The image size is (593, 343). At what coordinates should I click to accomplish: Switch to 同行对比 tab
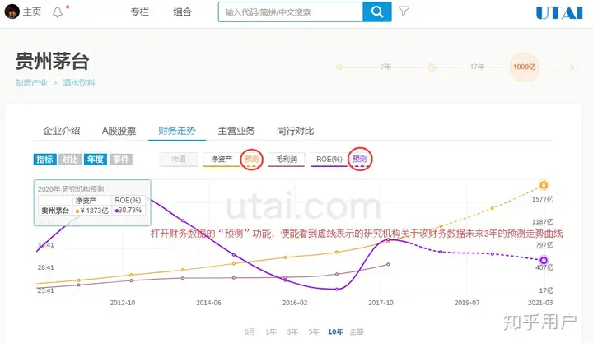(295, 131)
